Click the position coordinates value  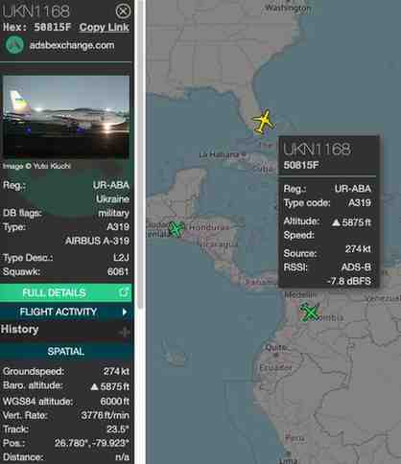[92, 443]
